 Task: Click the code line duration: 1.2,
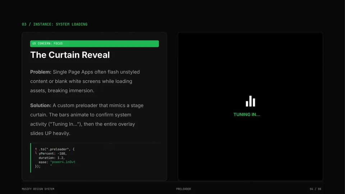coord(52,158)
